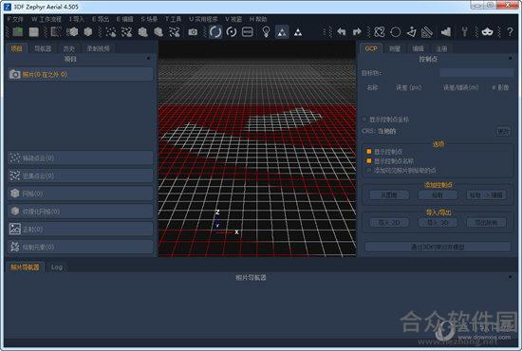This screenshot has width=522, height=351.
Task: Click the ruler measurement toolbar icon
Action: [427, 32]
